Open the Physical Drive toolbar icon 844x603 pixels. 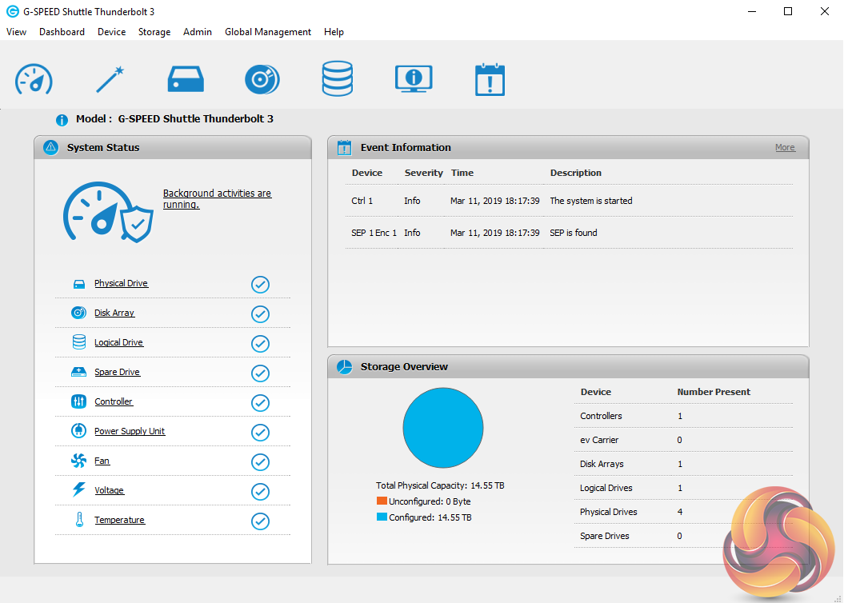186,79
